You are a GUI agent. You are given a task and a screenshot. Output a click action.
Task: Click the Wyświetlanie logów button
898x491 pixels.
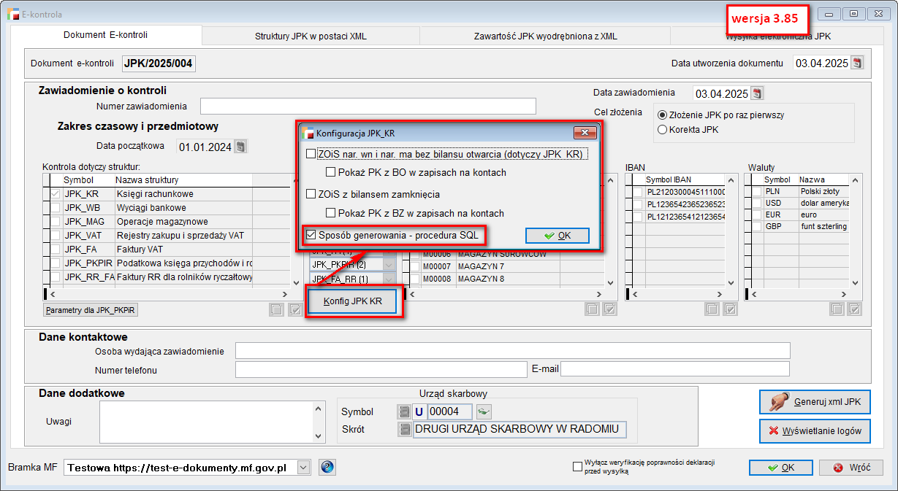pos(815,431)
